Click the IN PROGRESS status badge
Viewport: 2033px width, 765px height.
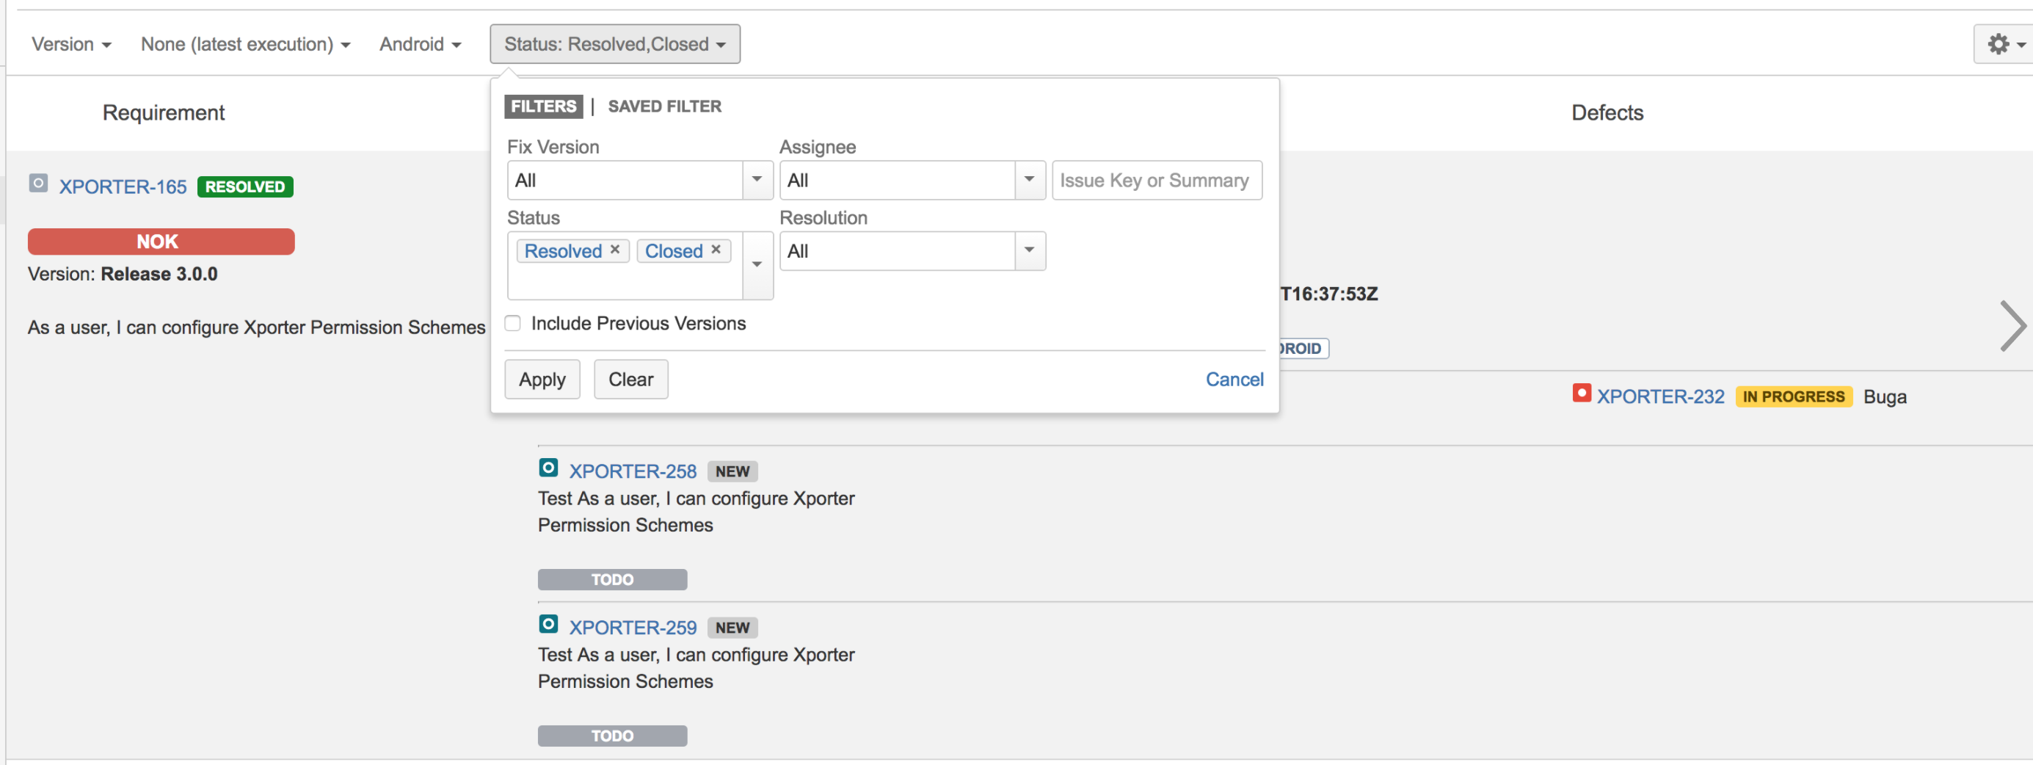point(1793,396)
